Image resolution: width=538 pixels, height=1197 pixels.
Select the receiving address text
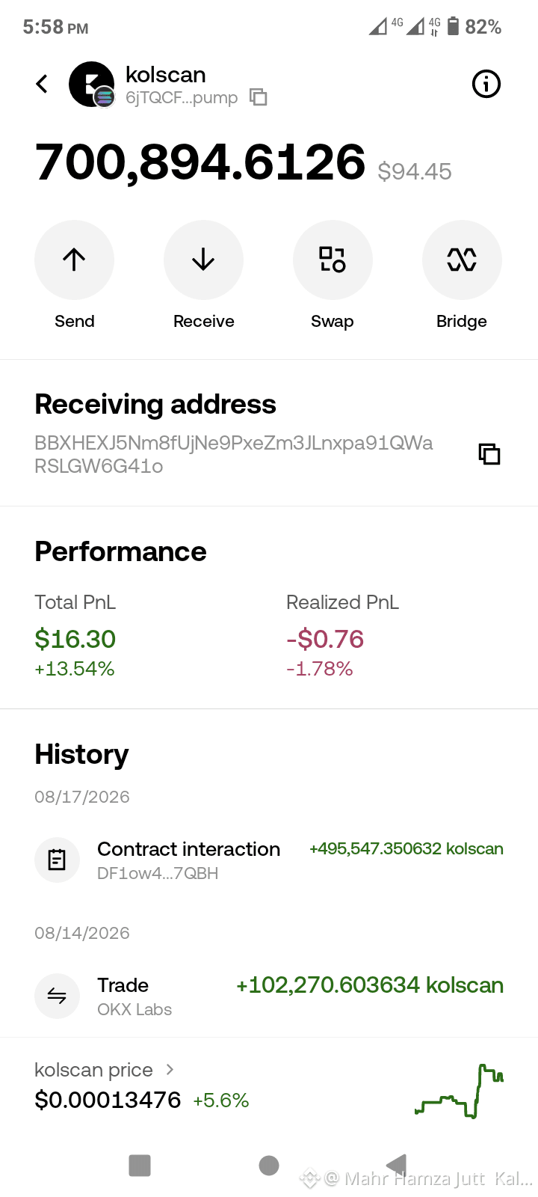[x=234, y=454]
